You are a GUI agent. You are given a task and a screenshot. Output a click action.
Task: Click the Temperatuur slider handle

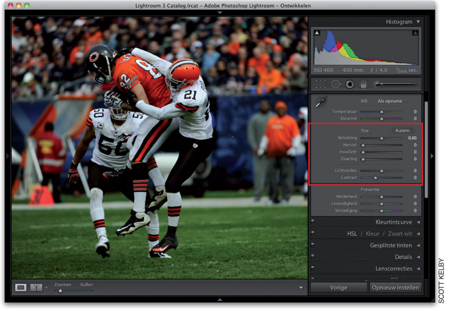pos(382,112)
